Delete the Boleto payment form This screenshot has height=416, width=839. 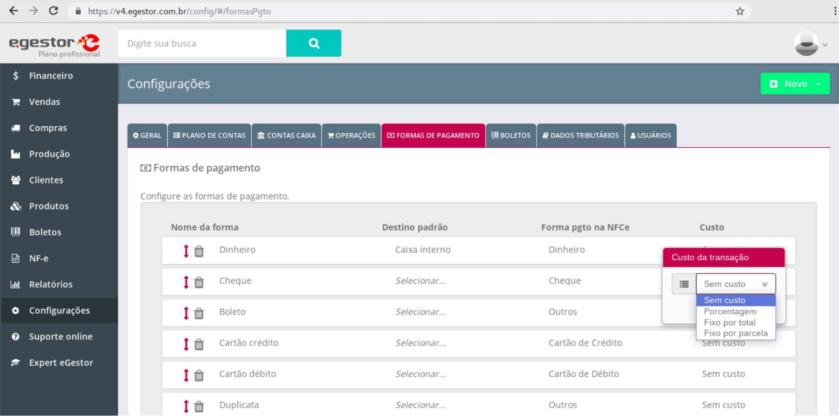[x=199, y=314]
